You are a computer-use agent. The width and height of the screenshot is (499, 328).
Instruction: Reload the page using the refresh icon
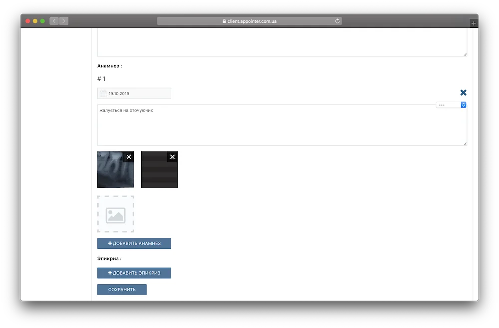coord(337,21)
